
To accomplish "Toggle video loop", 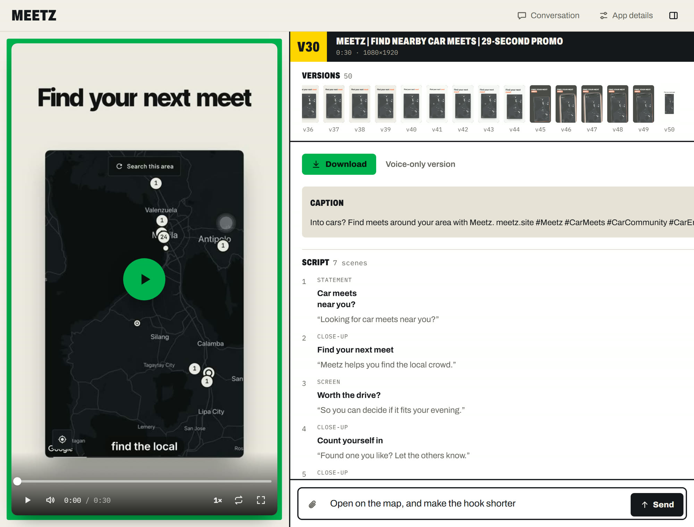I will point(239,500).
